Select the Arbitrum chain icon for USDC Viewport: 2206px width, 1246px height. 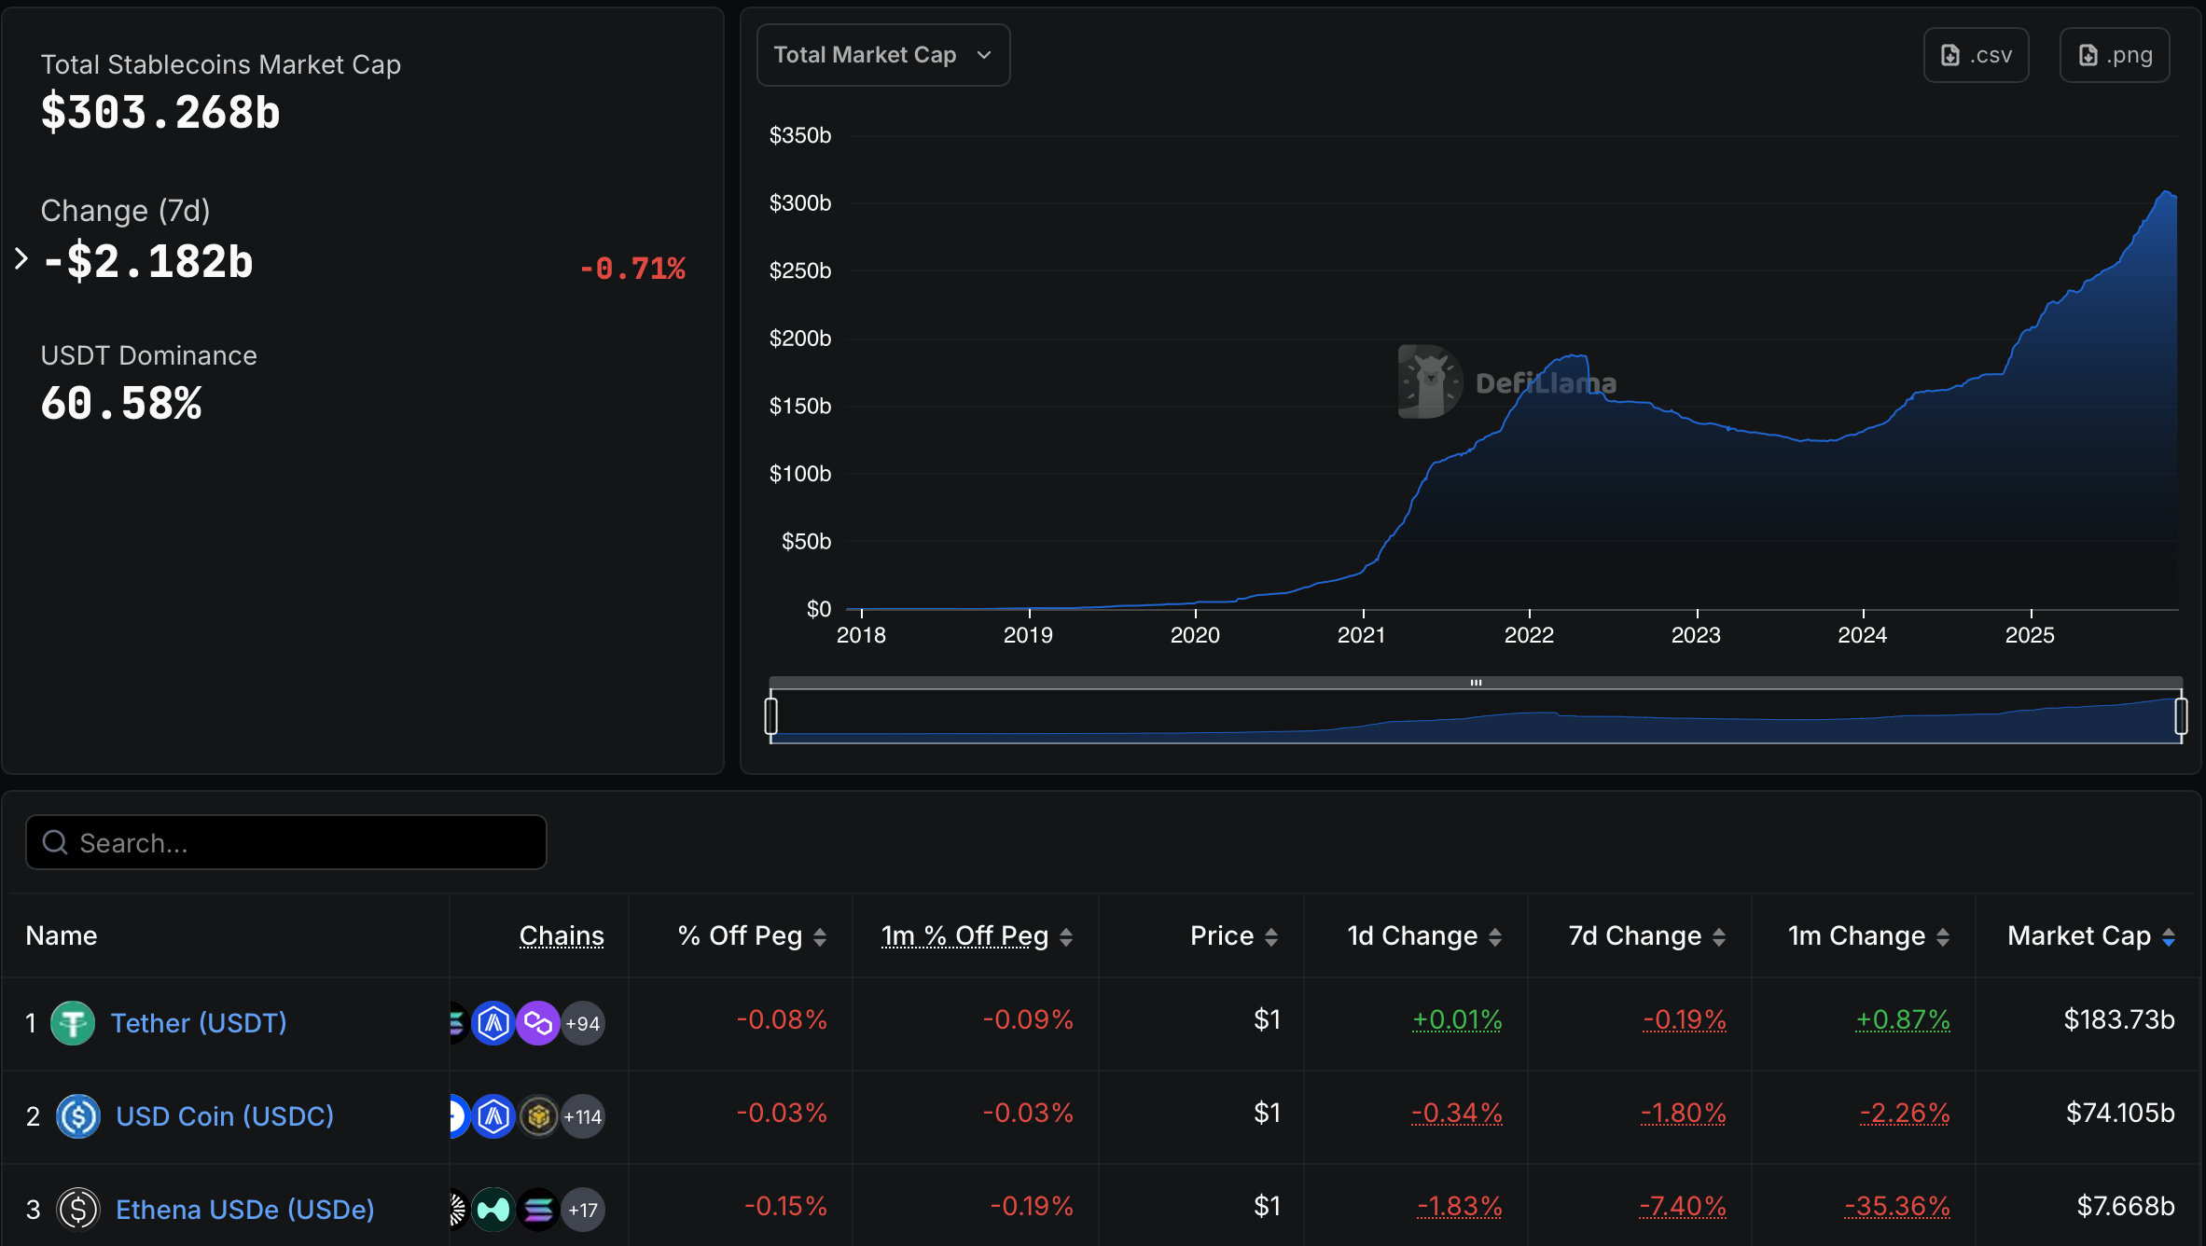click(494, 1115)
